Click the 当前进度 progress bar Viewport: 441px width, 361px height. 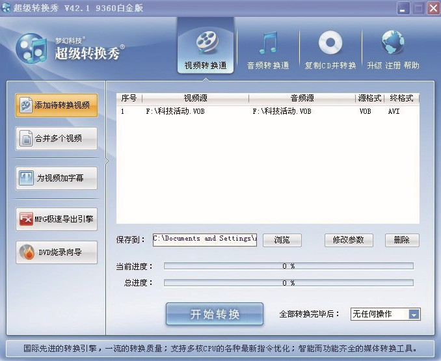point(289,266)
